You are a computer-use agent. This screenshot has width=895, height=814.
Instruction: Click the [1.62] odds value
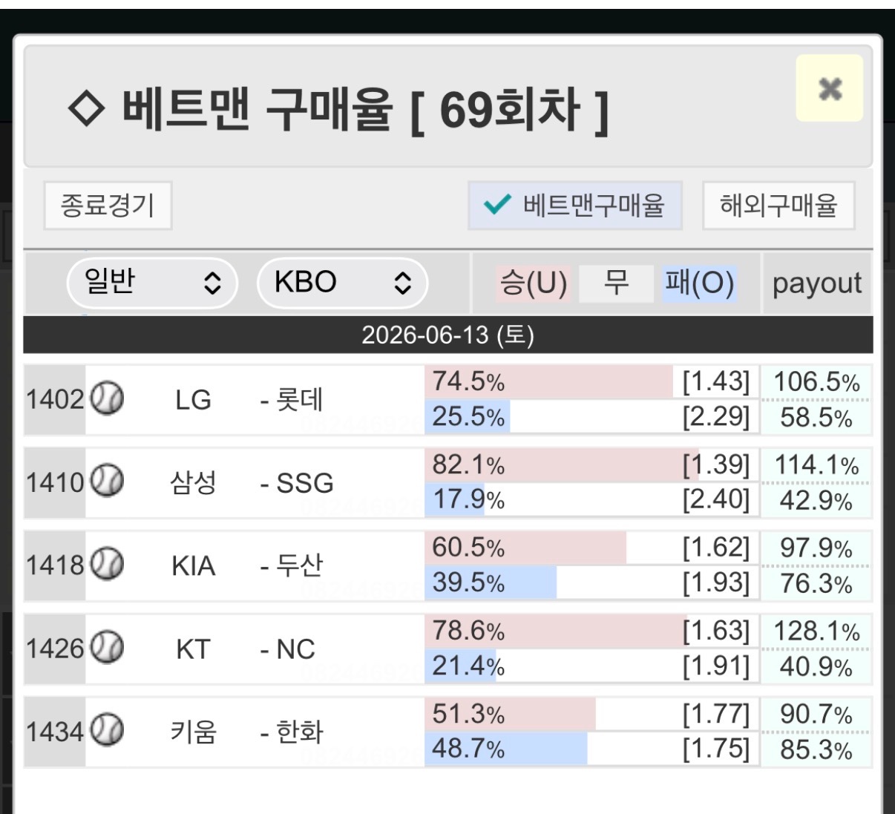click(x=716, y=548)
